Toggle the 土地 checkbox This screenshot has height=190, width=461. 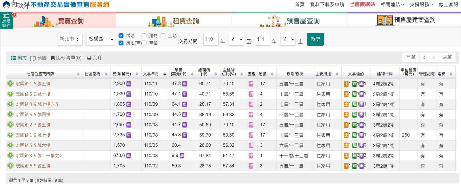[x=163, y=36]
